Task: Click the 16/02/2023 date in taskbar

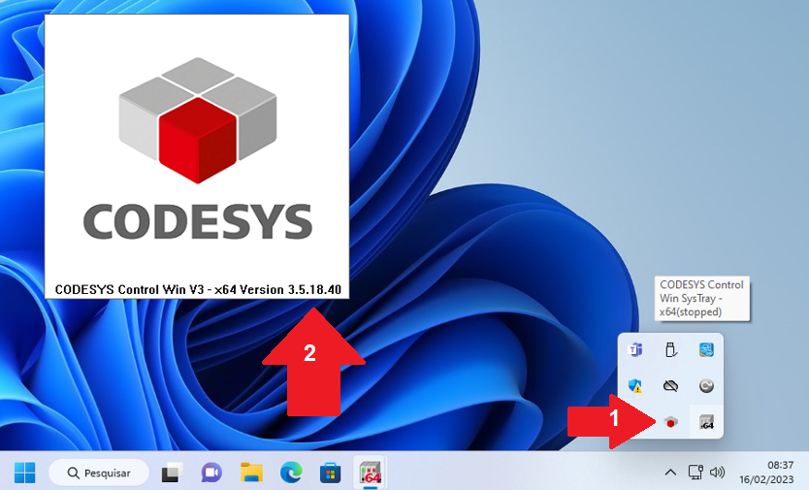Action: (766, 479)
